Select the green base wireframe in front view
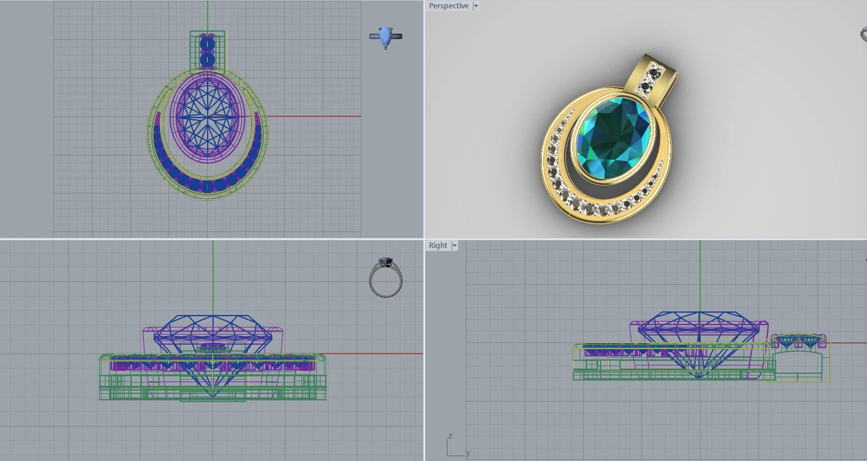Screen dimensions: 867x461 (213, 378)
